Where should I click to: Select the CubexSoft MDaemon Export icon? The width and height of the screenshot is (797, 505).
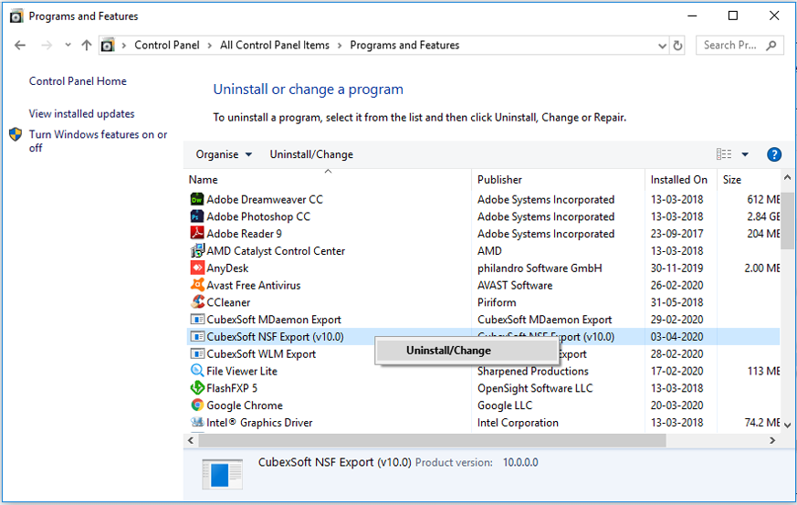point(197,320)
